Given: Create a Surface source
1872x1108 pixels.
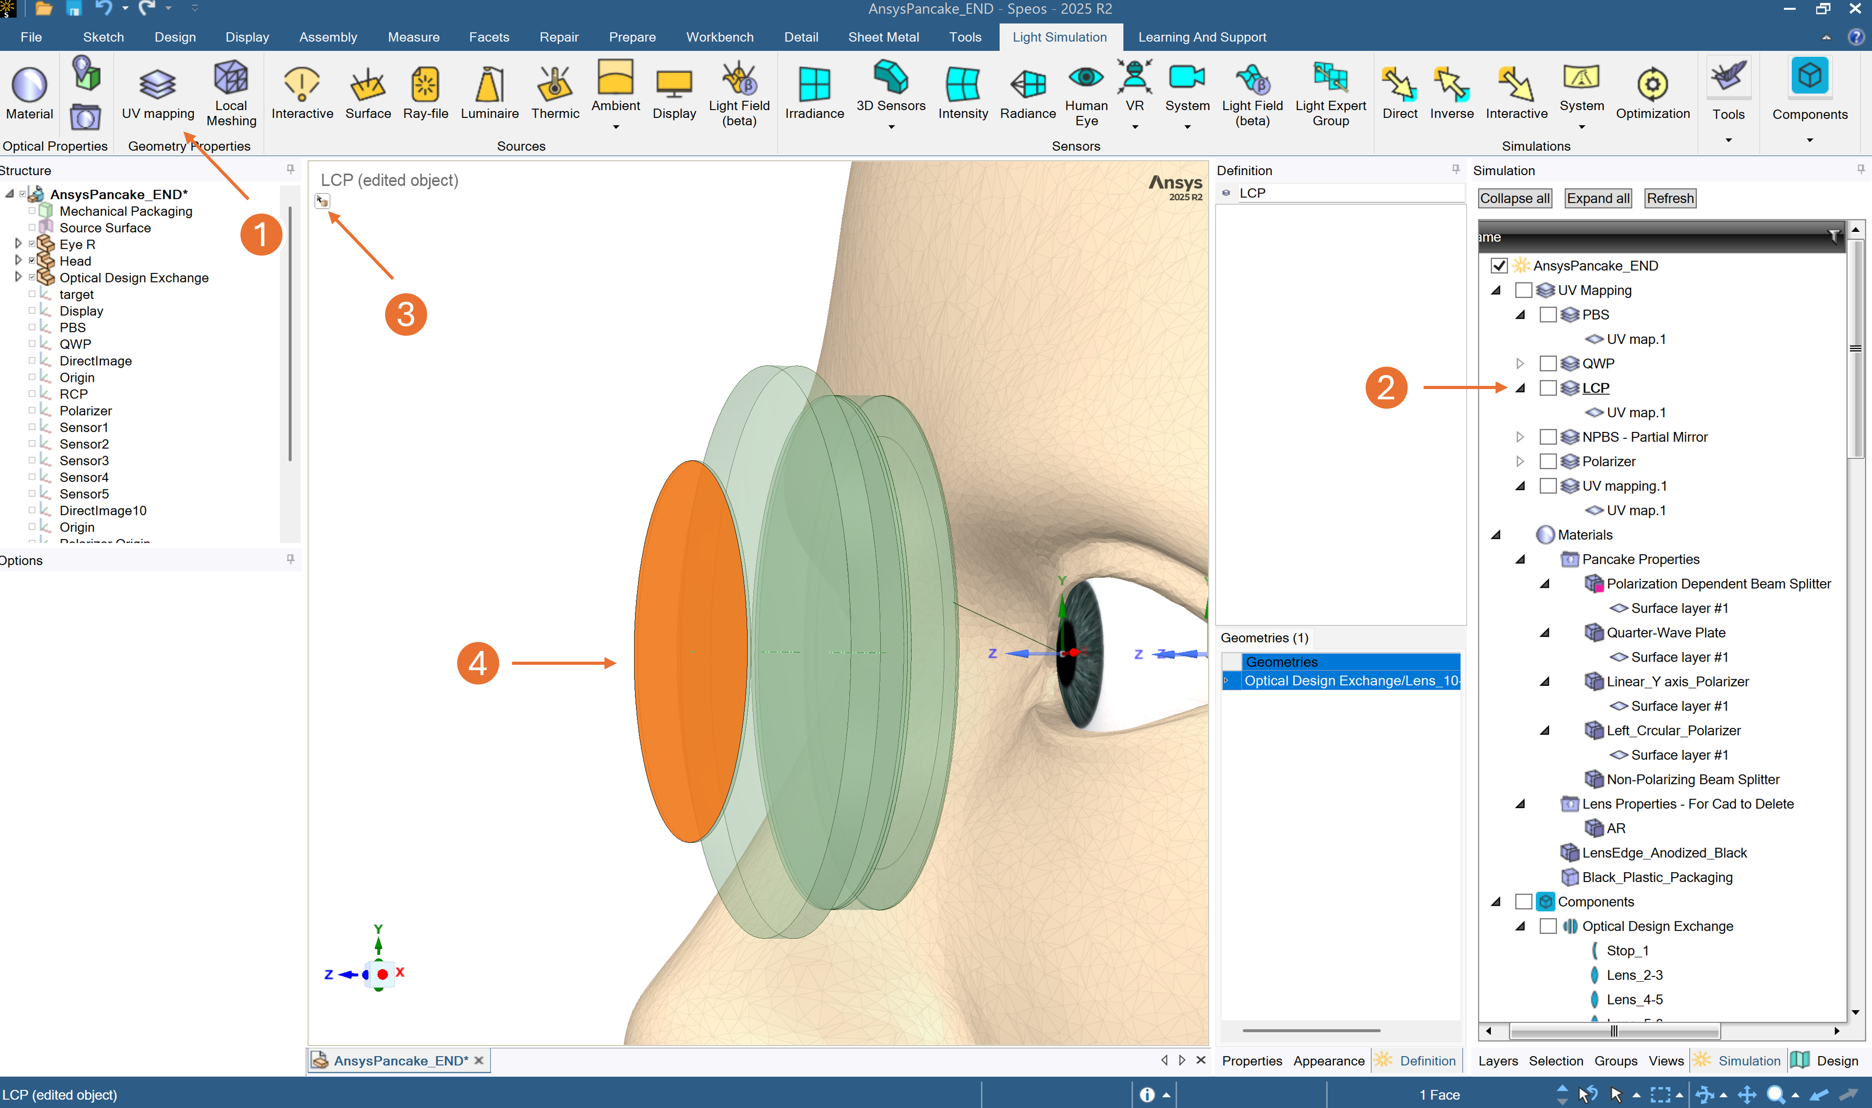Looking at the screenshot, I should pos(368,93).
